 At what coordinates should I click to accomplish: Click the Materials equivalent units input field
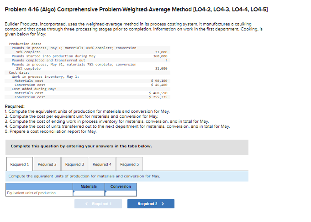click(89, 193)
